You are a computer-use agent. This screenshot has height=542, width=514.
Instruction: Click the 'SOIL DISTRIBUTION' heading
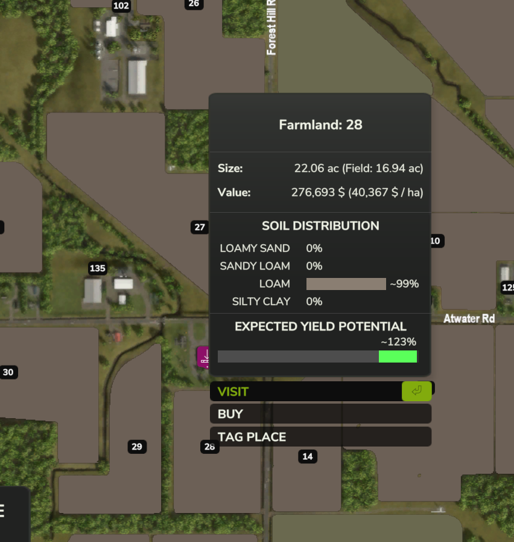point(321,226)
